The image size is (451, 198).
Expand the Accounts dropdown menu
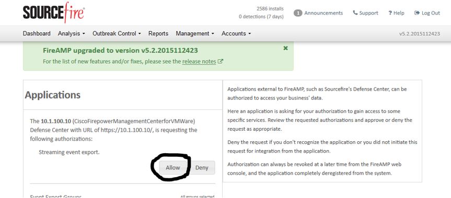click(x=236, y=33)
